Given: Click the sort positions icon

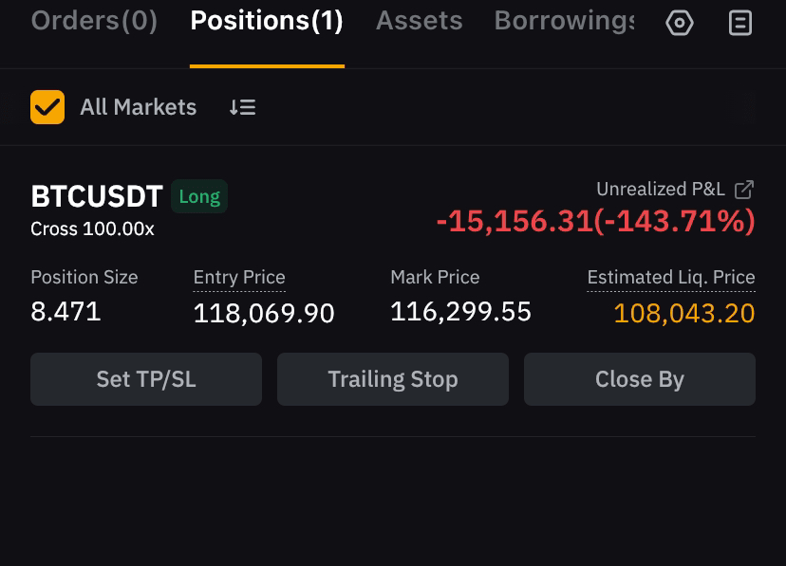Looking at the screenshot, I should pyautogui.click(x=243, y=107).
